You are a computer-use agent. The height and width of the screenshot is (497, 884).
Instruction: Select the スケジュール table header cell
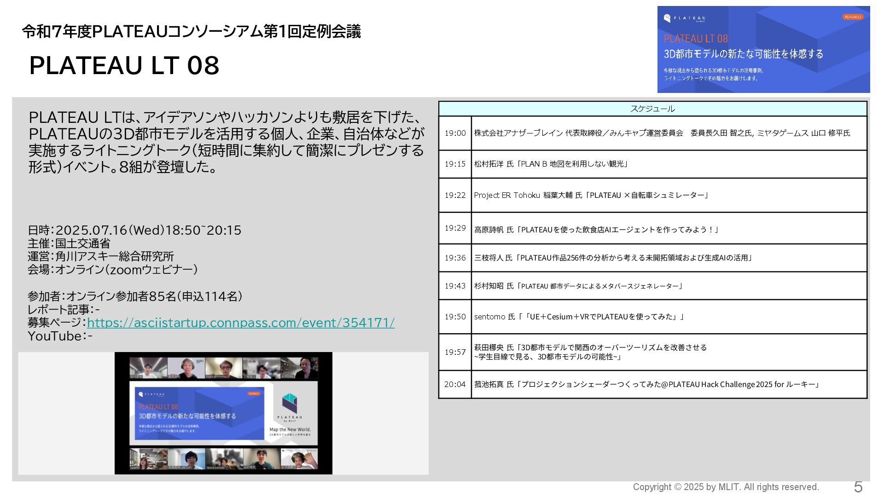pos(652,109)
